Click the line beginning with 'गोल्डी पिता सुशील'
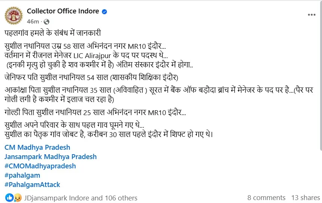Viewport: 322px width, 203px height. [x=95, y=112]
